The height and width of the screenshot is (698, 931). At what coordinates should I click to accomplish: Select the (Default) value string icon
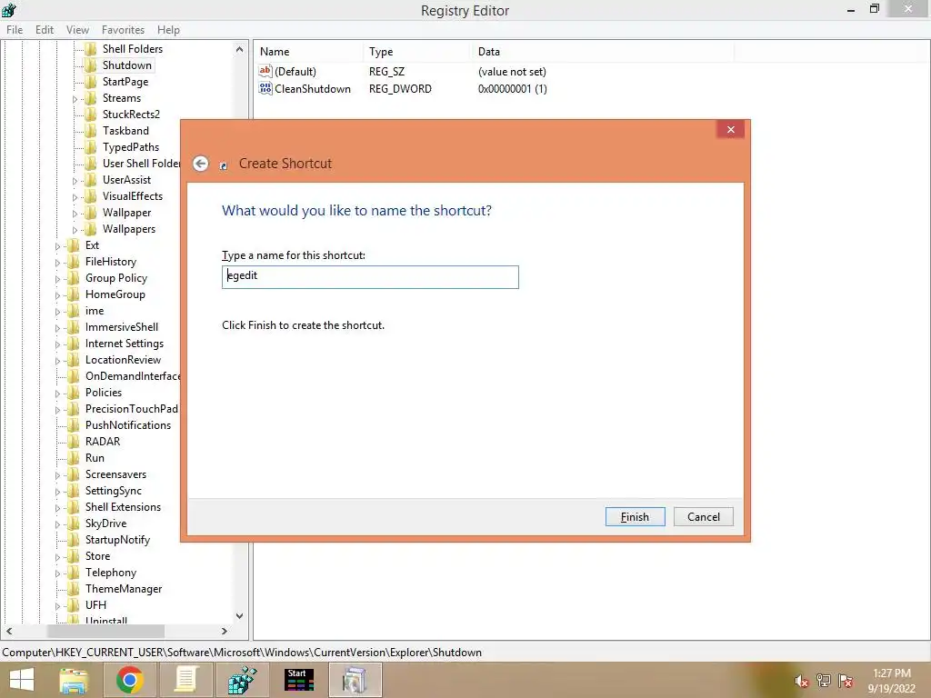pyautogui.click(x=265, y=71)
